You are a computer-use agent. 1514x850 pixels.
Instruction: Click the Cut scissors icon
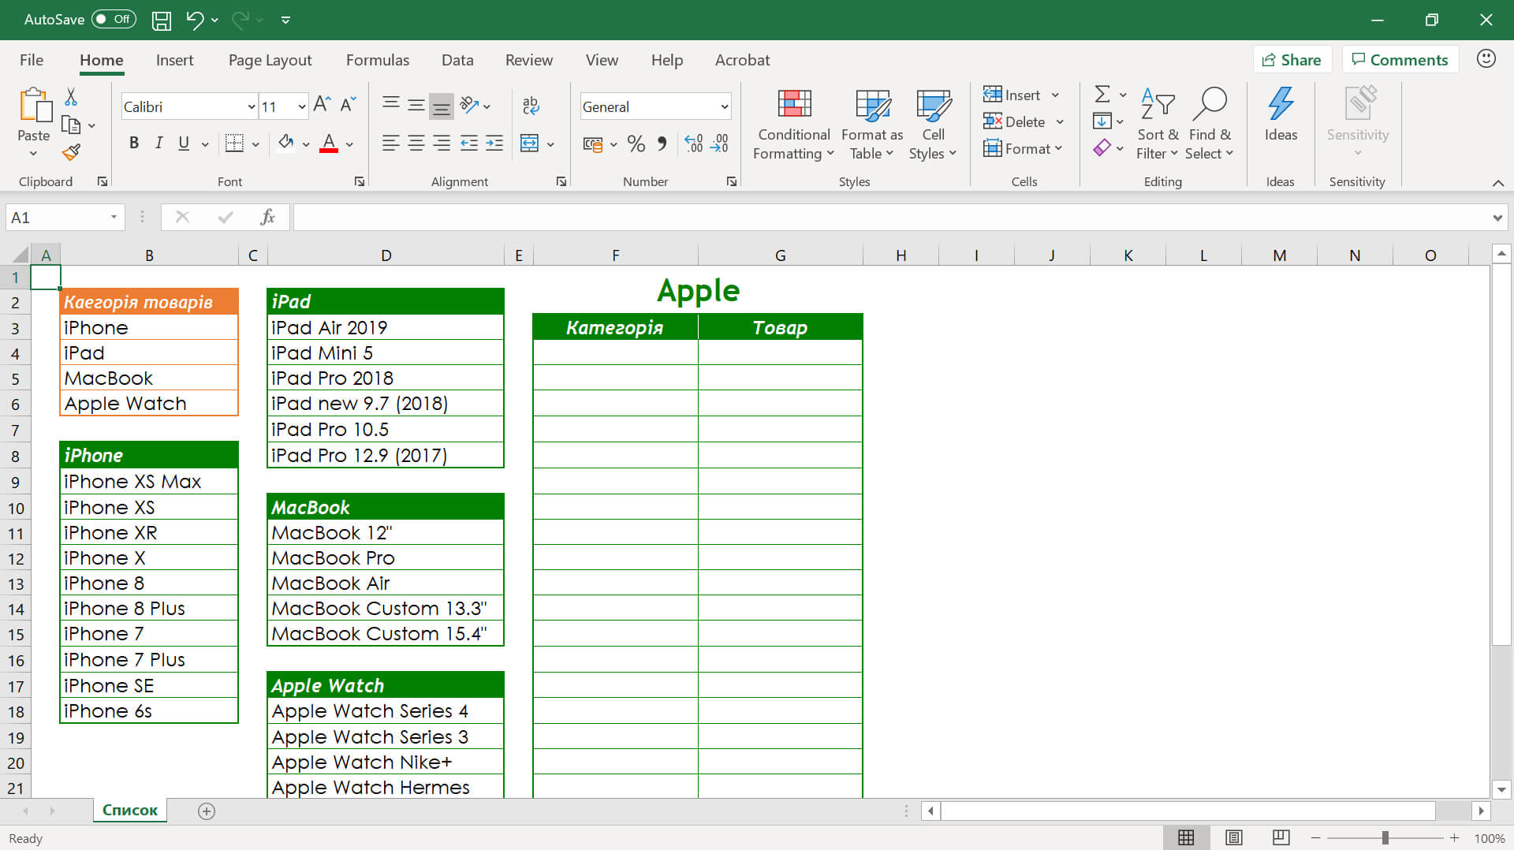point(71,97)
